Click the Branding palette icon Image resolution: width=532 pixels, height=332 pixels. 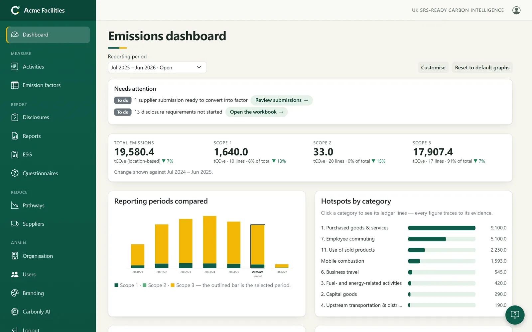tap(15, 293)
